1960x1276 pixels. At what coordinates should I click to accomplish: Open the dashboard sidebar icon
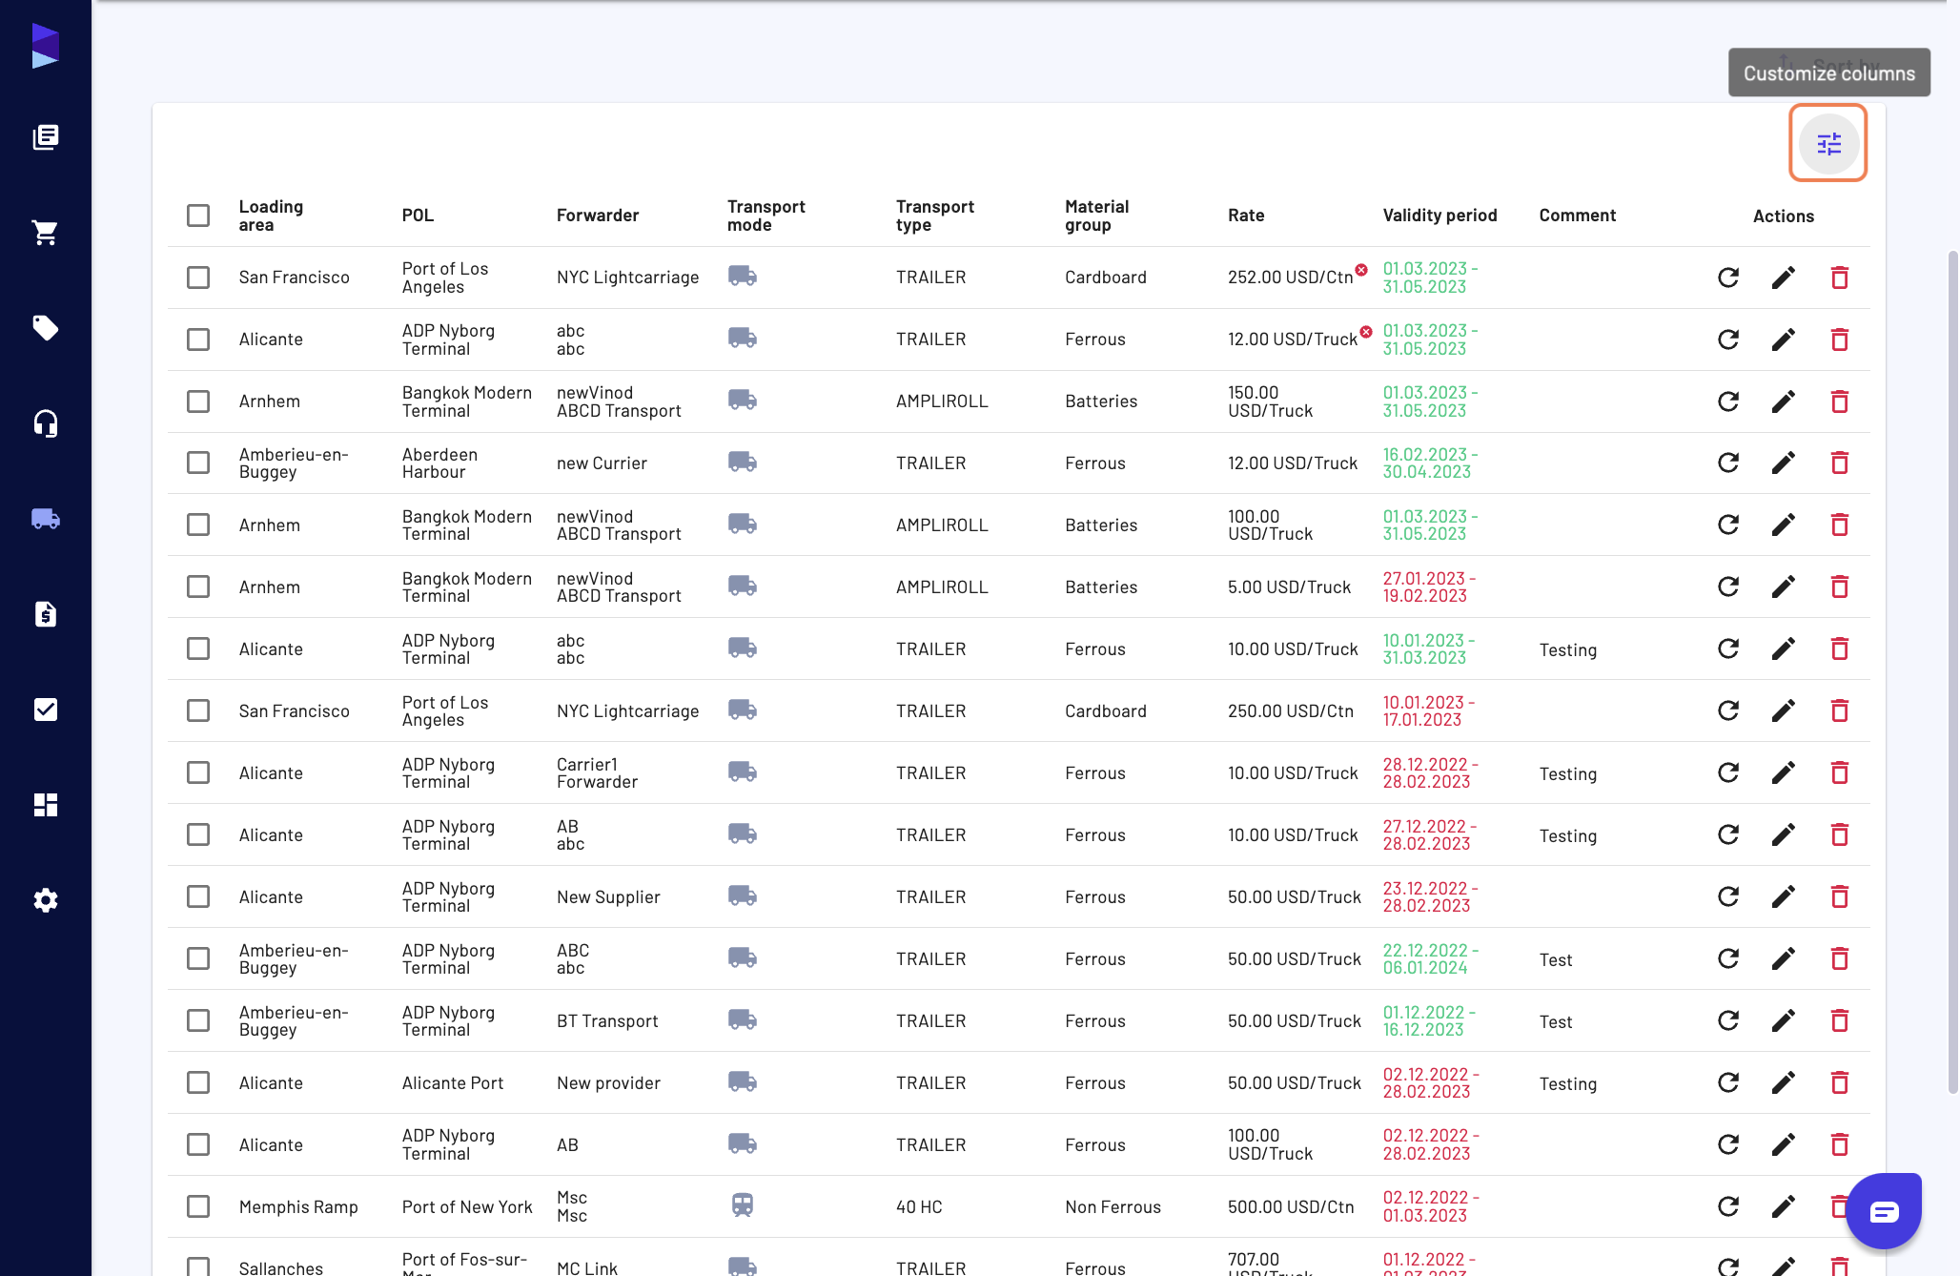click(46, 805)
